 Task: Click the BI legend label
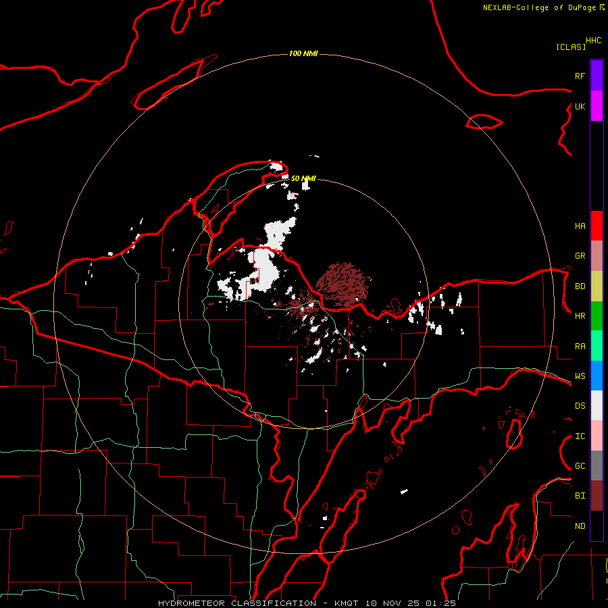coord(580,496)
